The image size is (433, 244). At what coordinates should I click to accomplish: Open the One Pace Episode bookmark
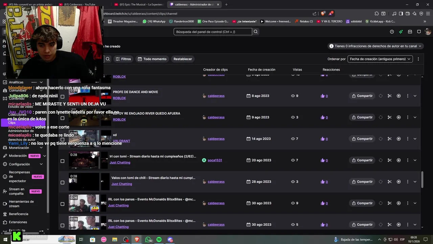[x=212, y=21]
